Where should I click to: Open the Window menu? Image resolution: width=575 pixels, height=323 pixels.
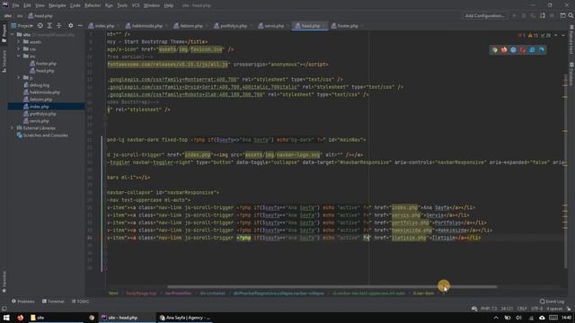pyautogui.click(x=152, y=5)
